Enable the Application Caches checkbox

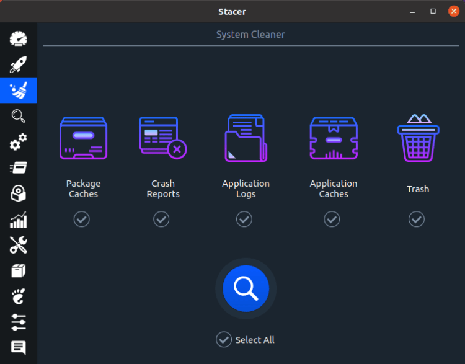click(x=332, y=220)
